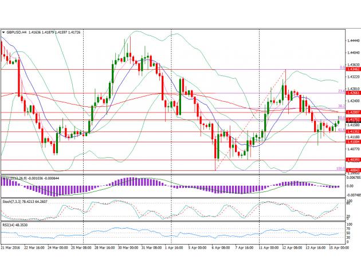Click the triangle arrow beside GBPUSD,H4 title

coord(3,33)
